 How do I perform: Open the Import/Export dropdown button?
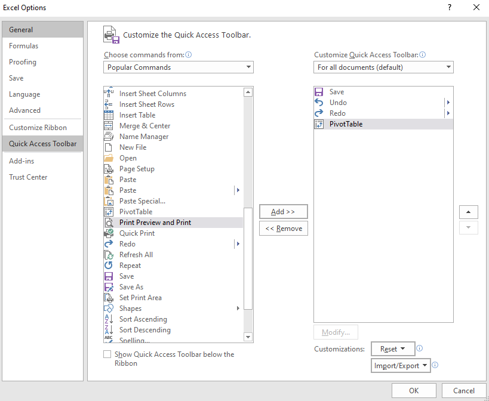click(x=401, y=366)
